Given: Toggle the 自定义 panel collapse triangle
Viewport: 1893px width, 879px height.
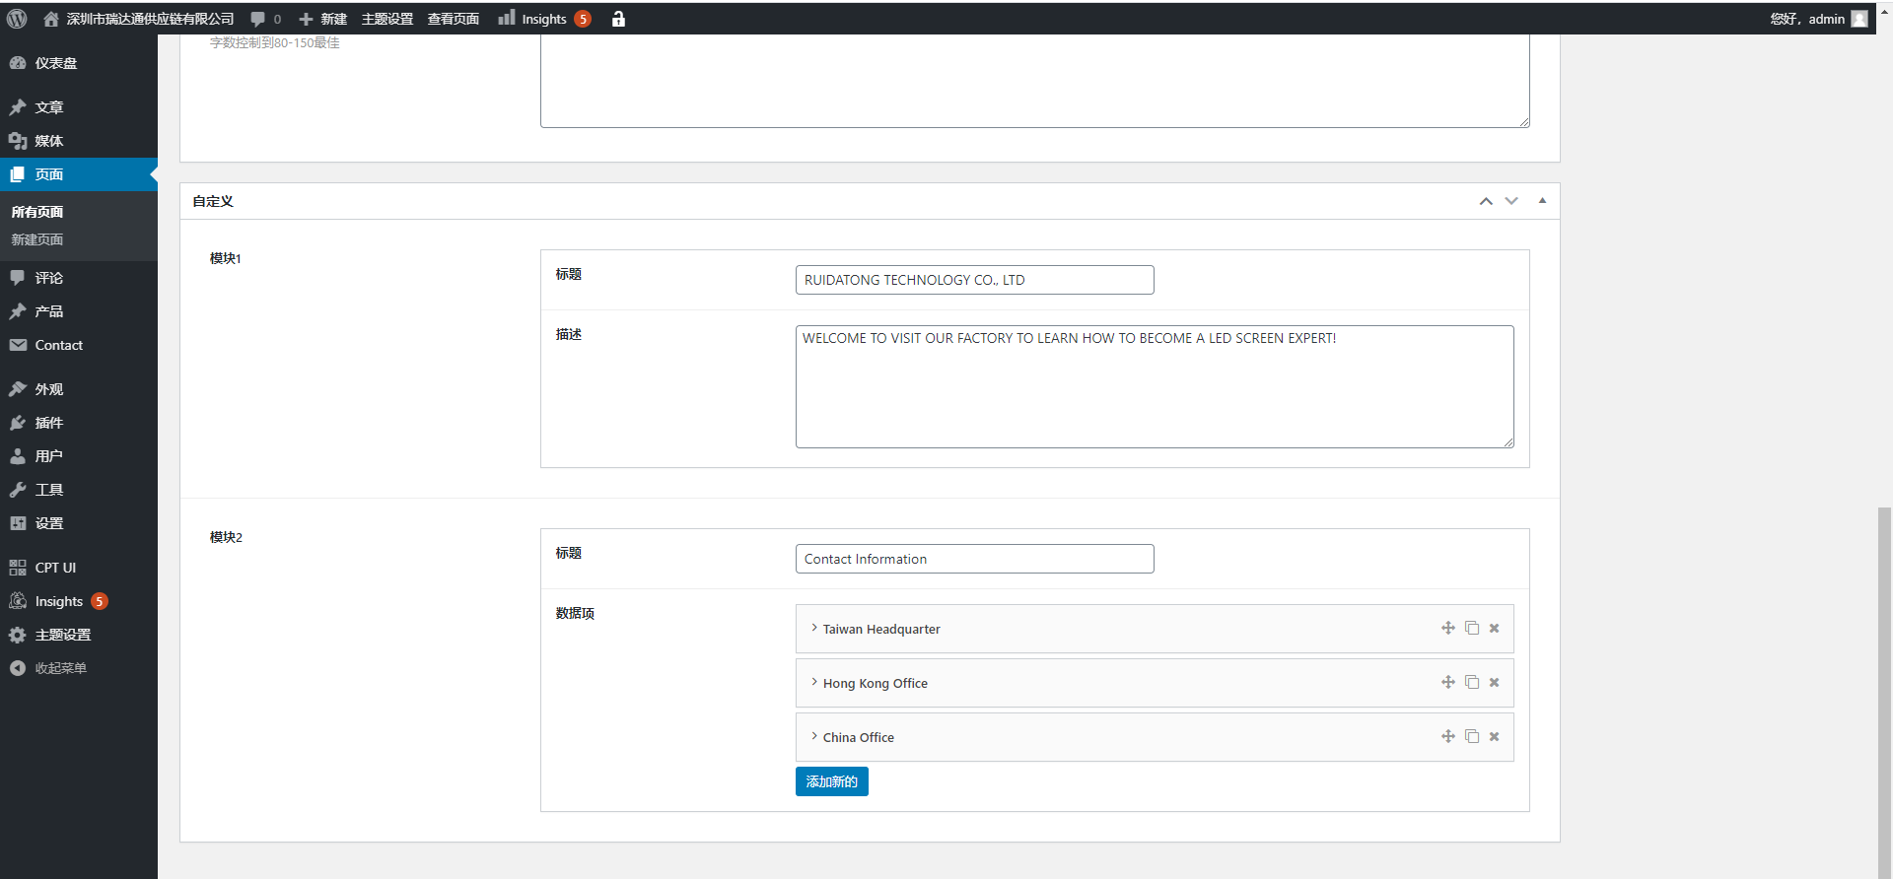Looking at the screenshot, I should tap(1542, 201).
